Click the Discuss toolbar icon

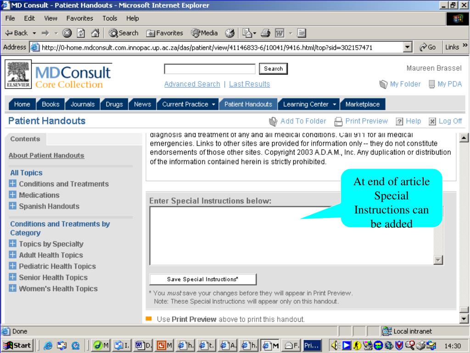pyautogui.click(x=302, y=33)
